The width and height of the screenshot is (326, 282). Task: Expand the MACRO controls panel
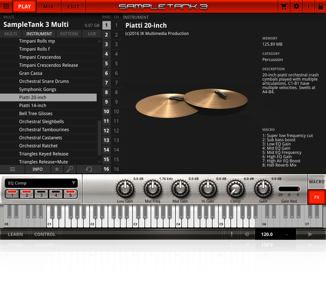coord(316,182)
